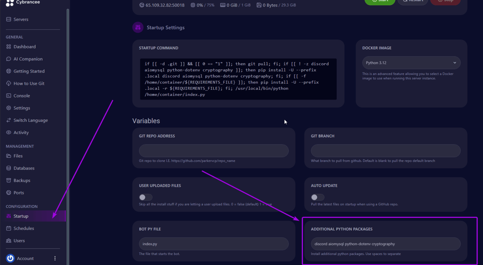
Task: Select the Servers icon in the sidebar
Action: coord(8,19)
